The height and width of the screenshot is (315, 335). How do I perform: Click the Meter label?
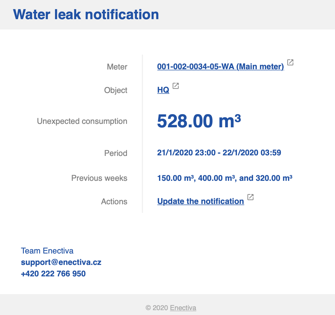(x=117, y=67)
